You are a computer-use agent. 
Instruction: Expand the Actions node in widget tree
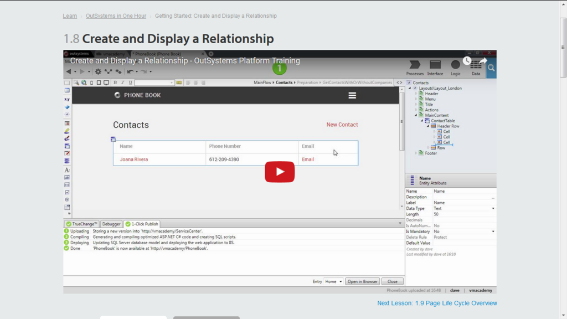click(416, 110)
